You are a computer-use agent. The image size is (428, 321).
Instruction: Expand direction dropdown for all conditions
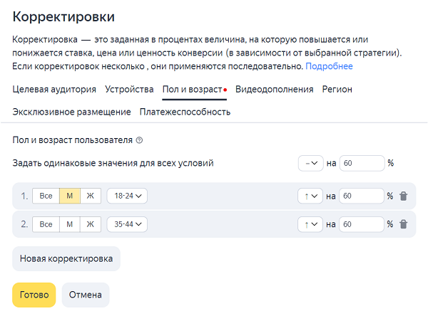pos(311,164)
